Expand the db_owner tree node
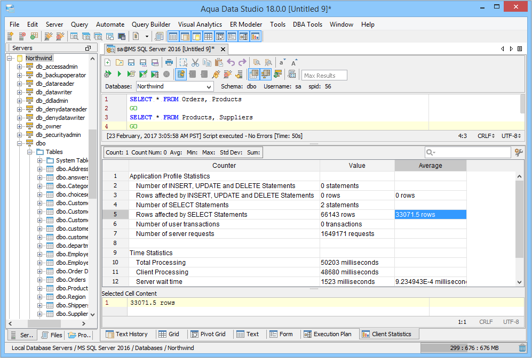 [20, 126]
